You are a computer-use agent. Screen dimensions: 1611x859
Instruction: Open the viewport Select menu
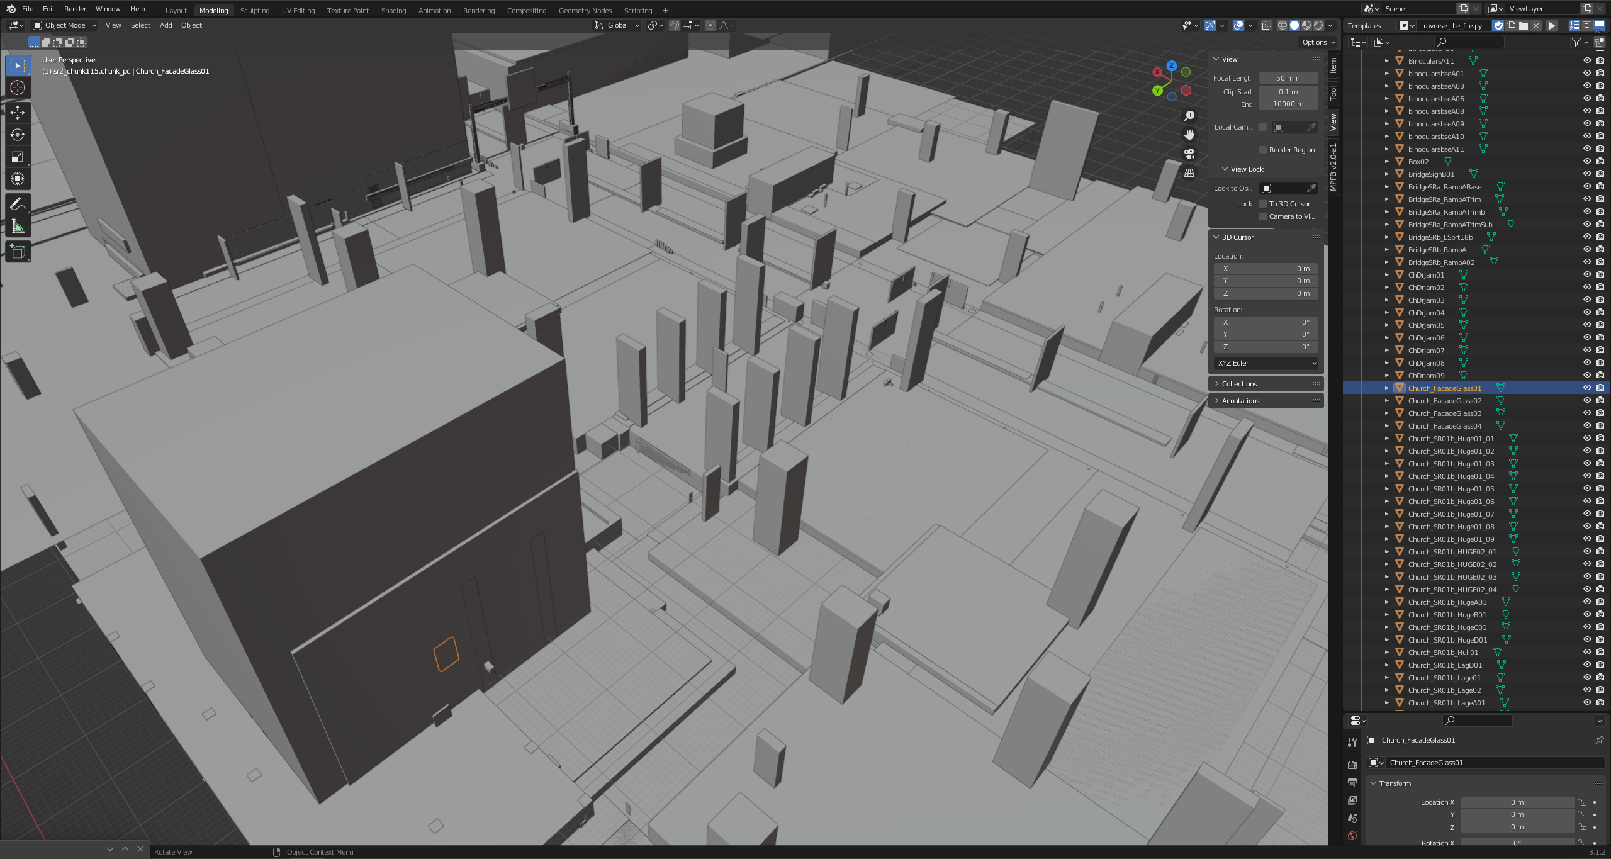[140, 25]
